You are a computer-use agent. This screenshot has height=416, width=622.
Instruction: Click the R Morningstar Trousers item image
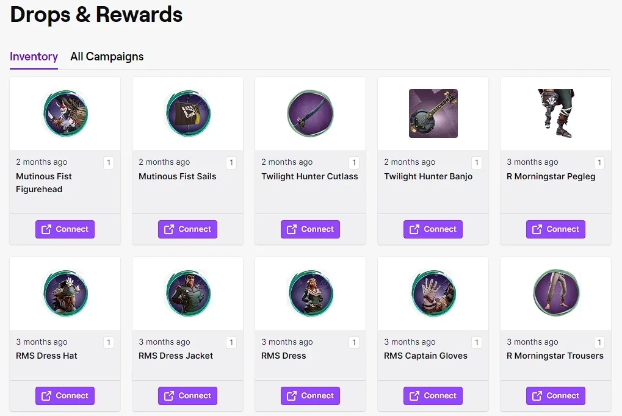pyautogui.click(x=555, y=293)
